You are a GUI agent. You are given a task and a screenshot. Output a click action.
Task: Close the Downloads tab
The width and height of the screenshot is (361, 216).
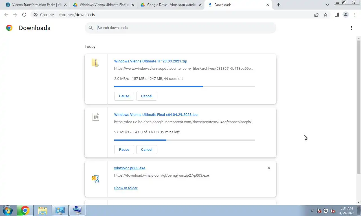267,5
